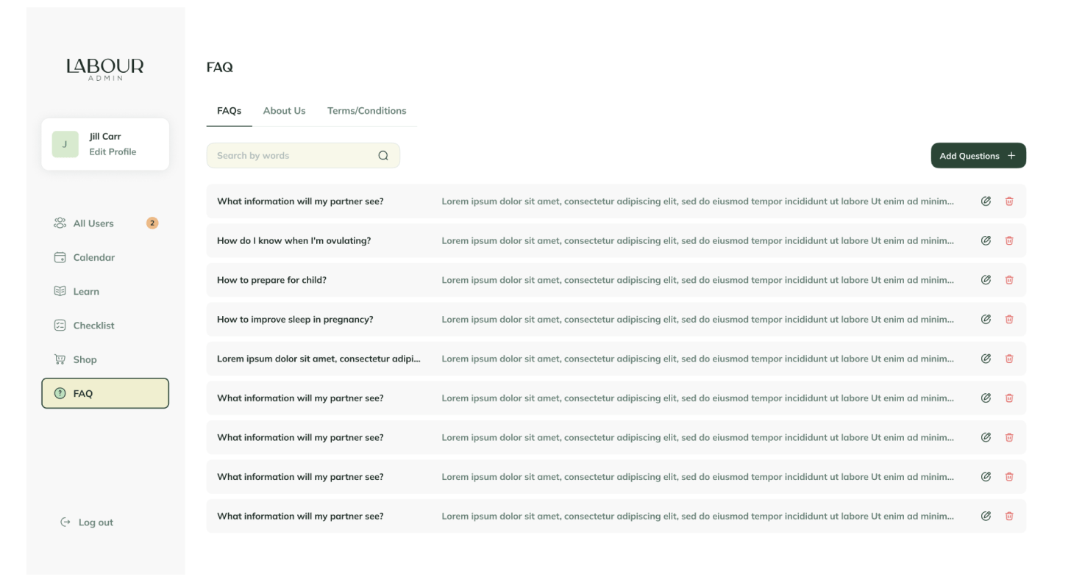The height and width of the screenshot is (582, 1071).
Task: Click the Shop cart icon
Action: [x=60, y=359]
